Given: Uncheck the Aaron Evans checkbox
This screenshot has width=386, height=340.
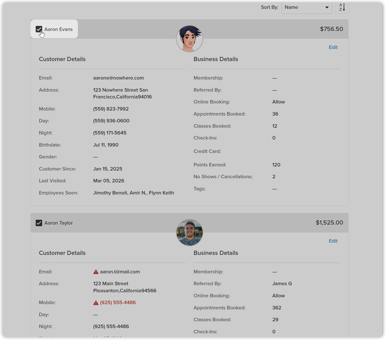Looking at the screenshot, I should tap(39, 29).
